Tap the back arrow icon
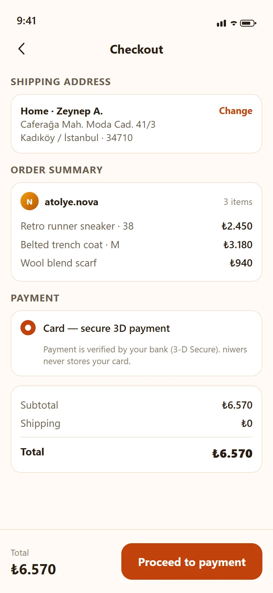This screenshot has width=273, height=593. pos(22,49)
